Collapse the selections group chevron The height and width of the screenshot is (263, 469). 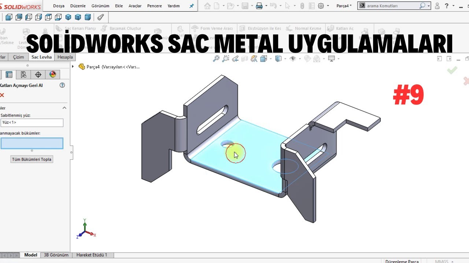64,108
